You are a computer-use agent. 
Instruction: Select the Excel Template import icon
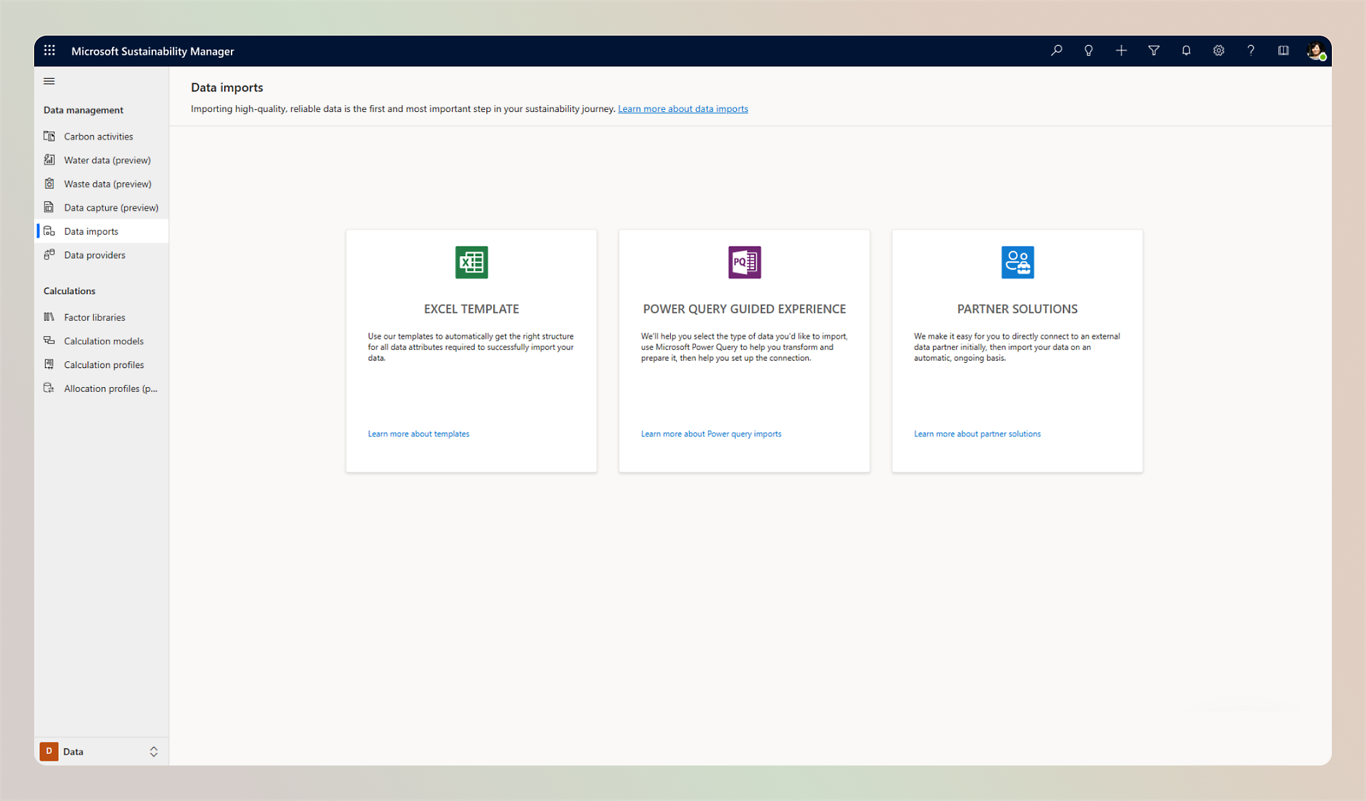tap(471, 262)
